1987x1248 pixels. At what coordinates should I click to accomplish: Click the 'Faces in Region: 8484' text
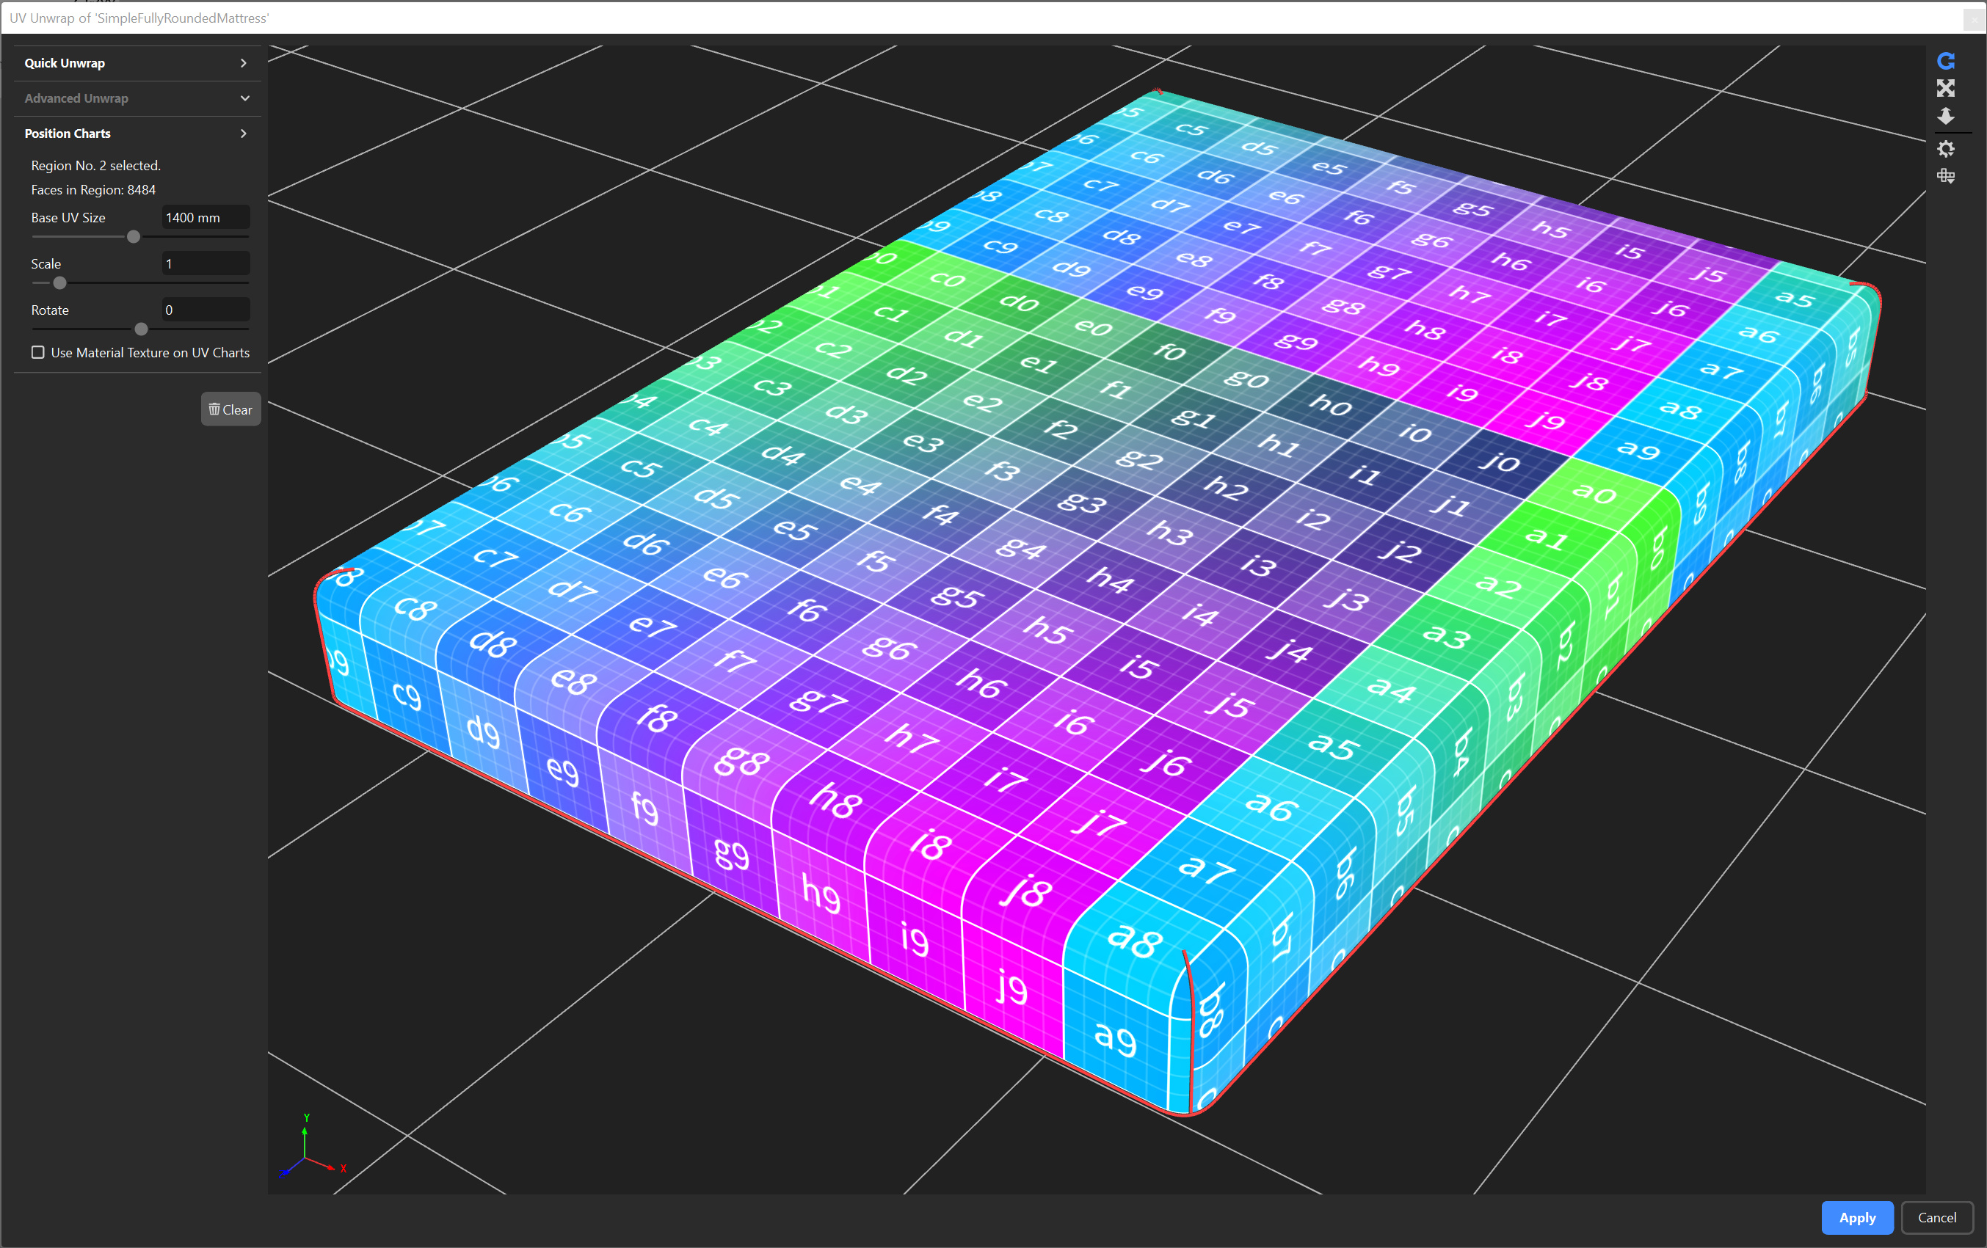click(93, 190)
